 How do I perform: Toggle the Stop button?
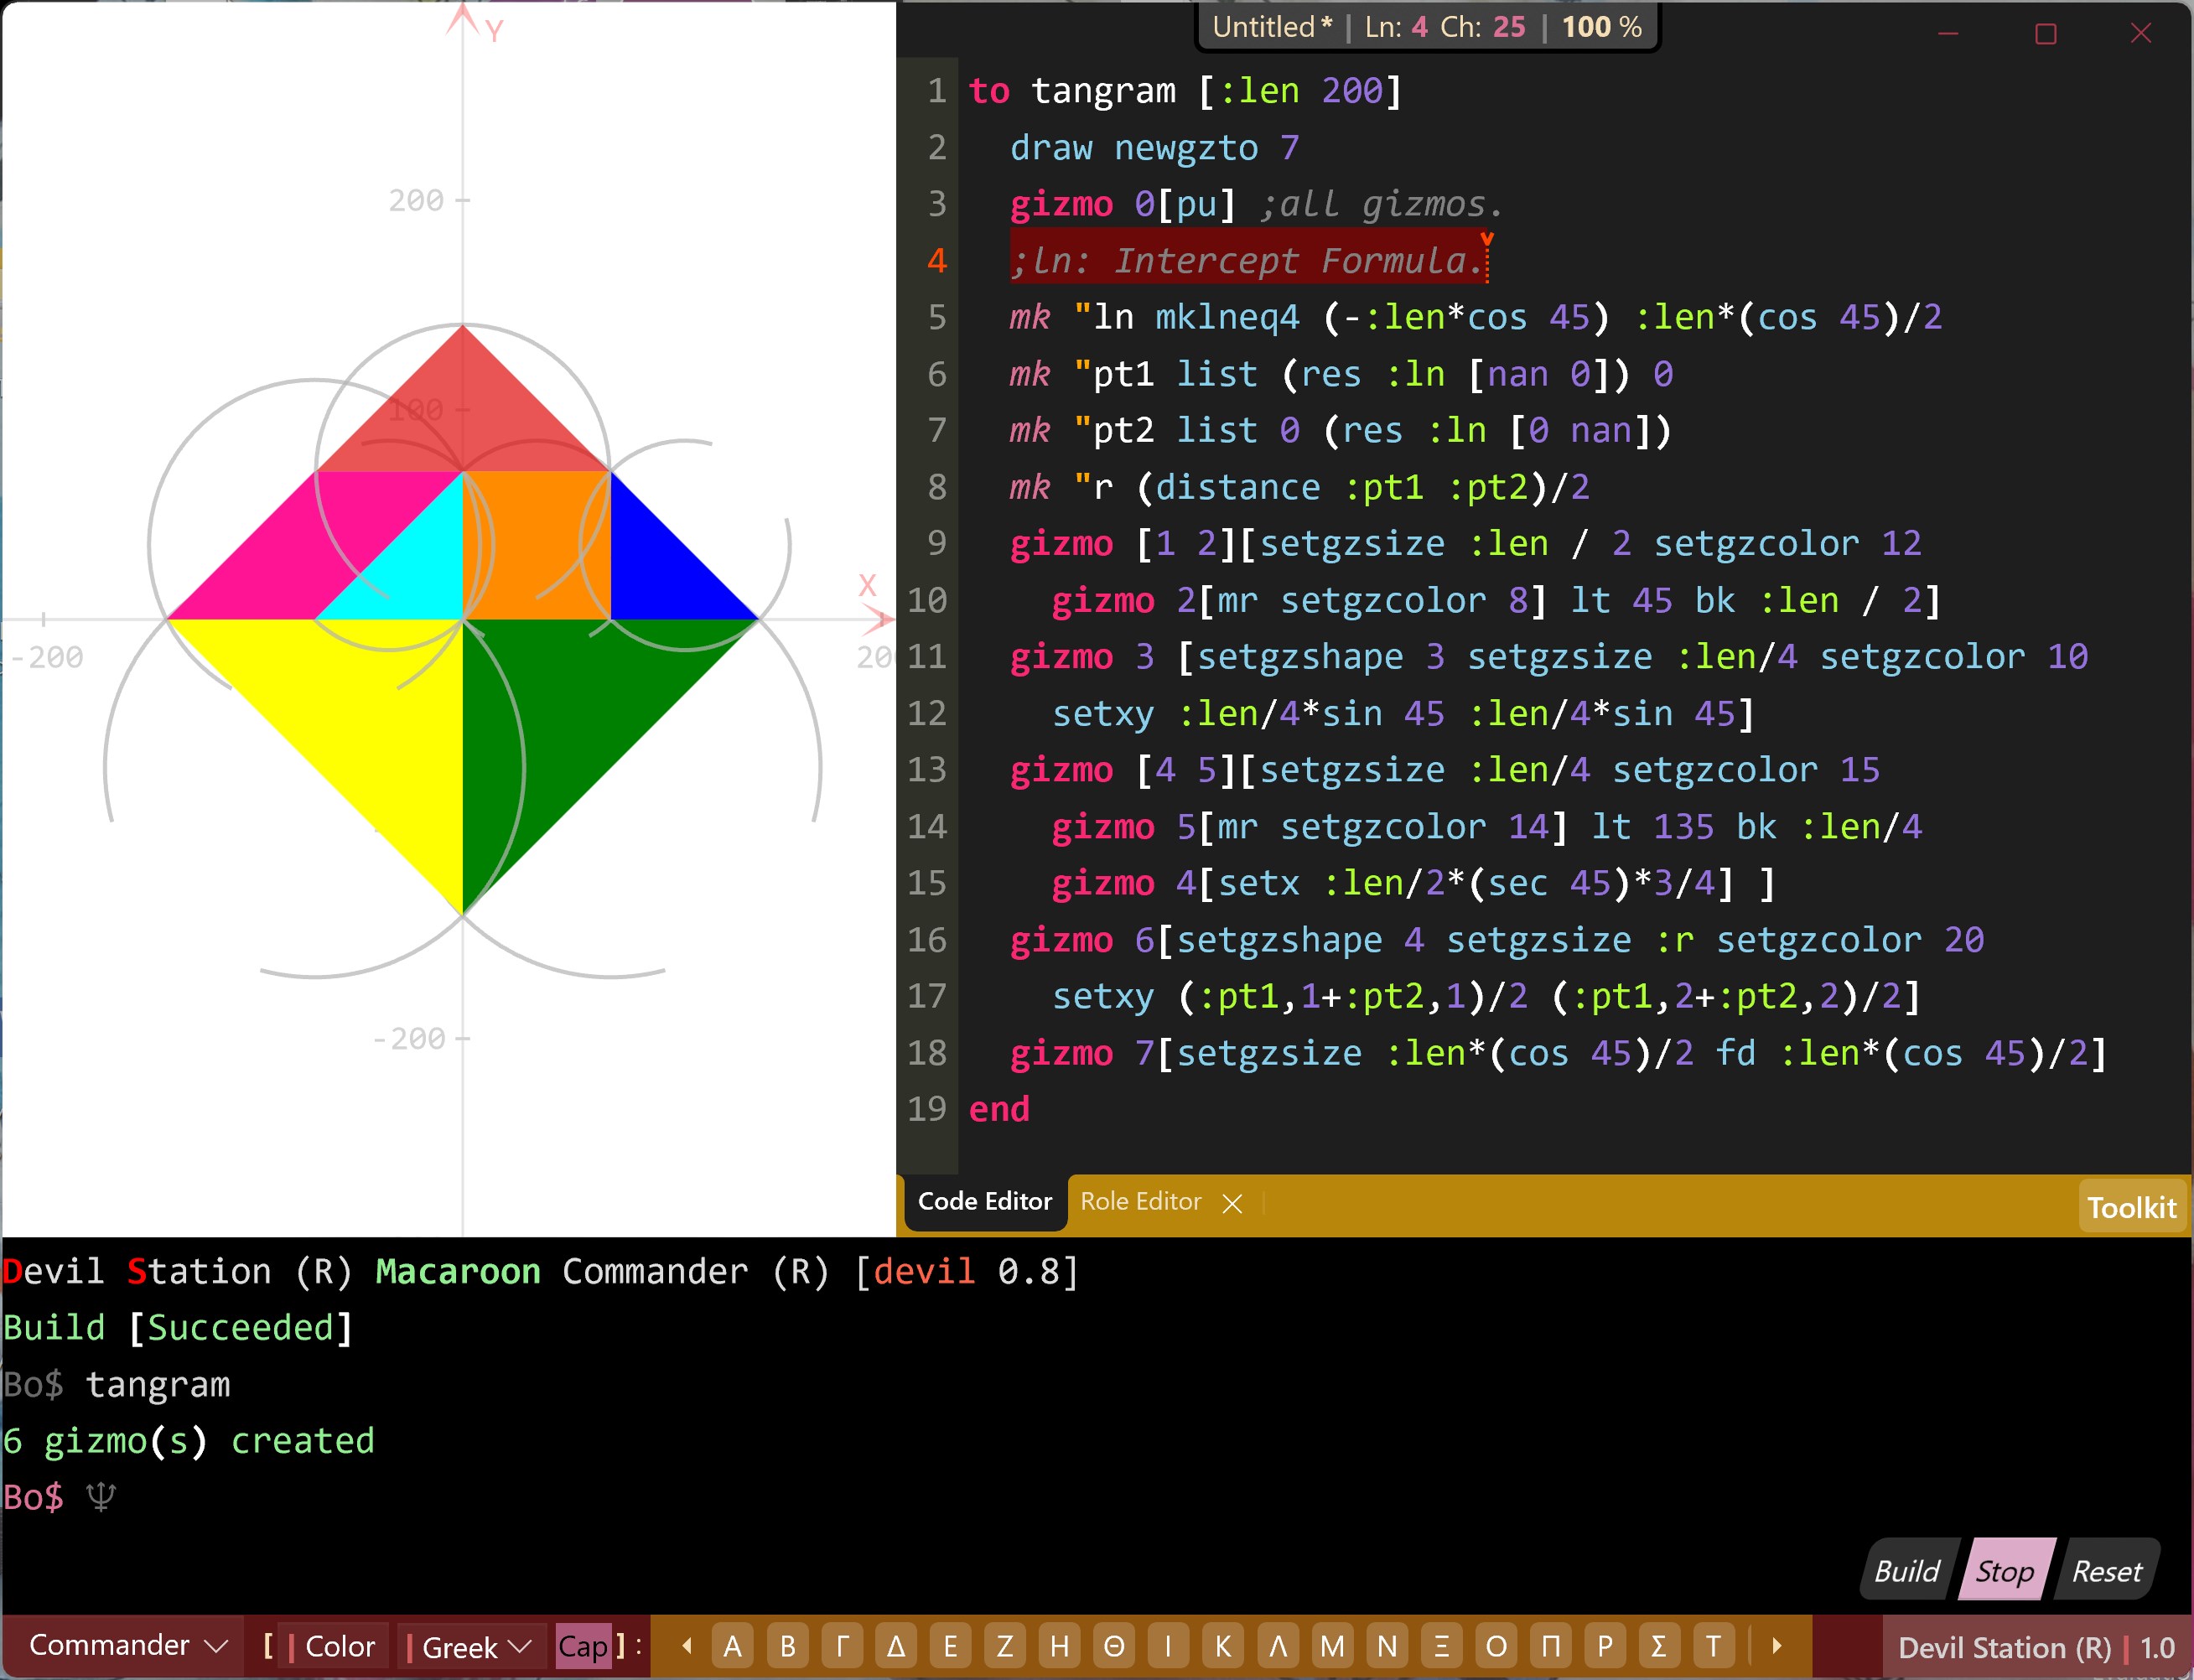2004,1571
